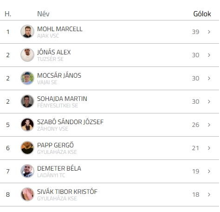Expand chevron in Mocsár János row
Image resolution: width=220 pixels, height=212 pixels.
point(209,78)
